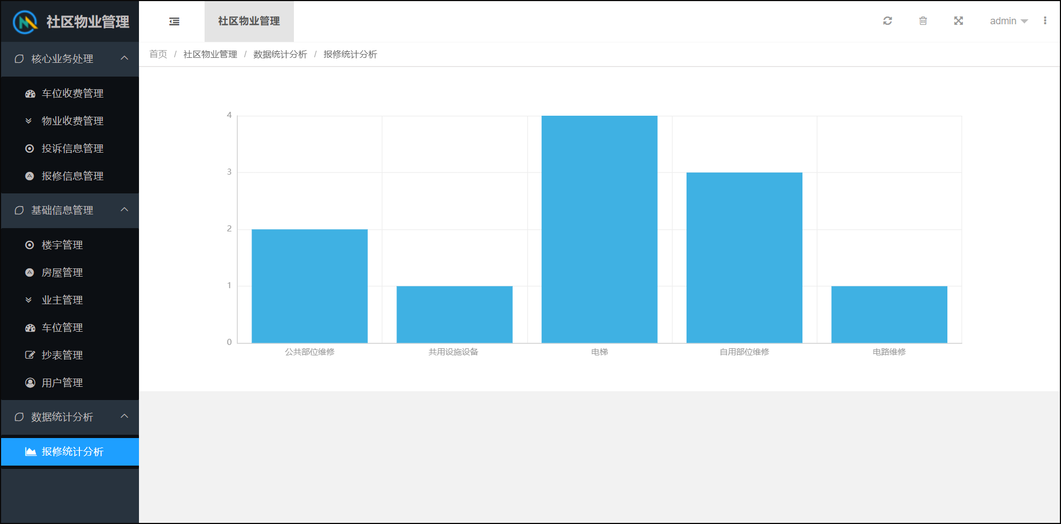Open 投诉信息管理 menu item

70,149
